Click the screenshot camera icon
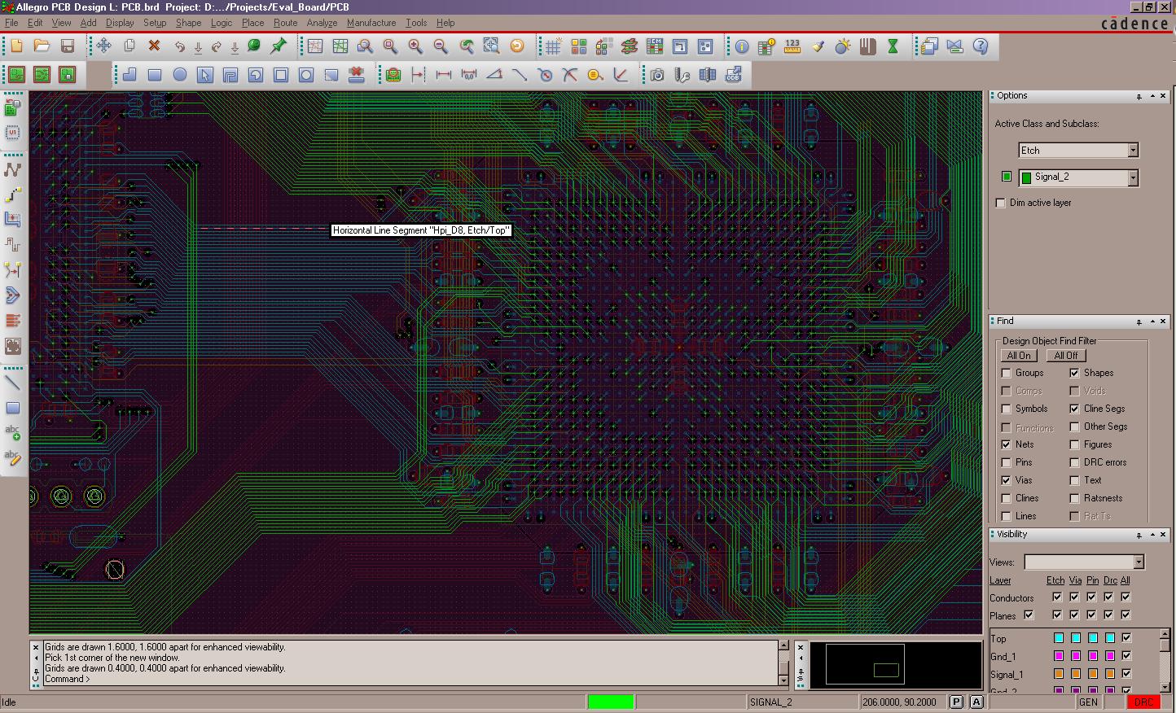 pos(656,75)
